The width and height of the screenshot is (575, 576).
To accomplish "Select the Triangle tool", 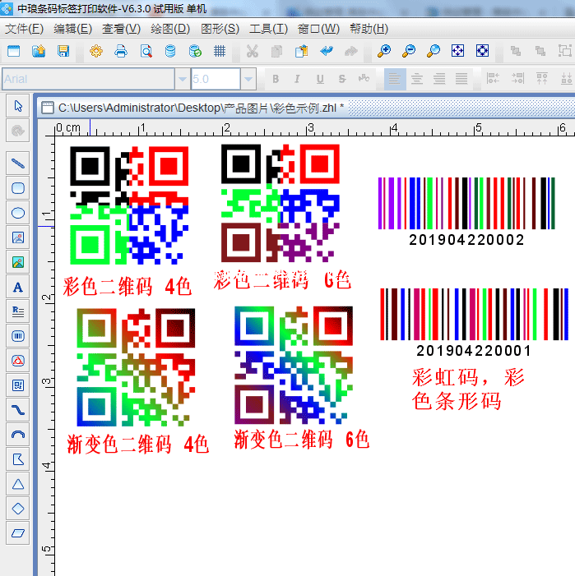I will tap(17, 484).
